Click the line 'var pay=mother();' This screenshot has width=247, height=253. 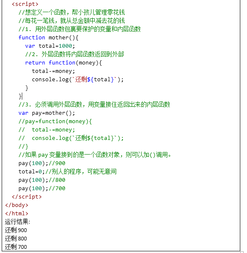click(x=47, y=113)
